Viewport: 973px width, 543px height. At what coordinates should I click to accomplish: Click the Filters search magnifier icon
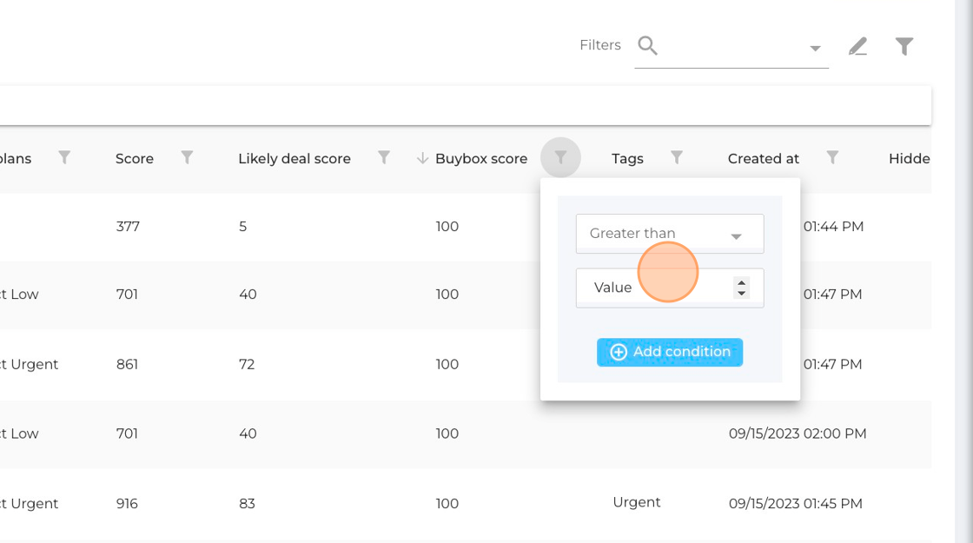click(x=647, y=45)
